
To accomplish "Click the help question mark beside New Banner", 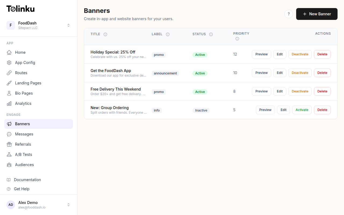I will [289, 14].
